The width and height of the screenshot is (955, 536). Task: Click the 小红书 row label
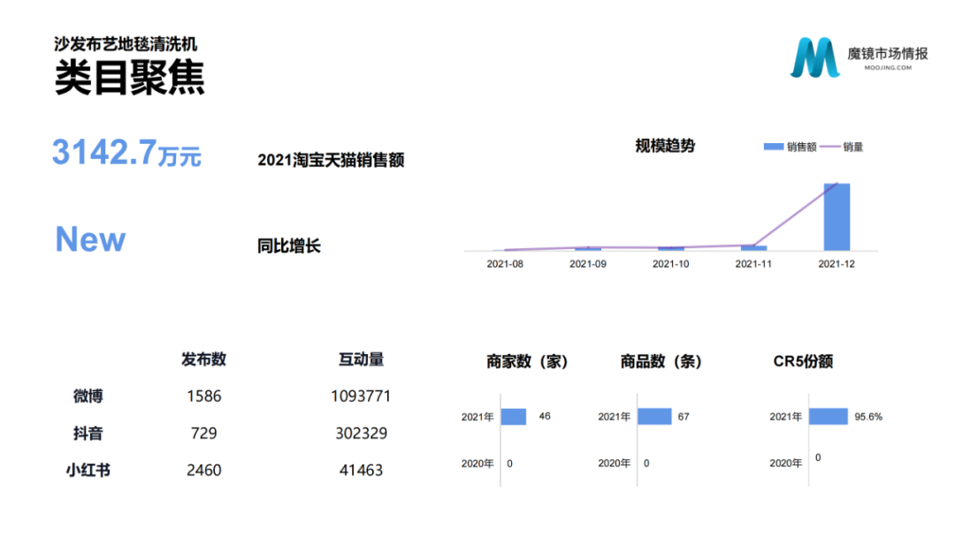[88, 471]
